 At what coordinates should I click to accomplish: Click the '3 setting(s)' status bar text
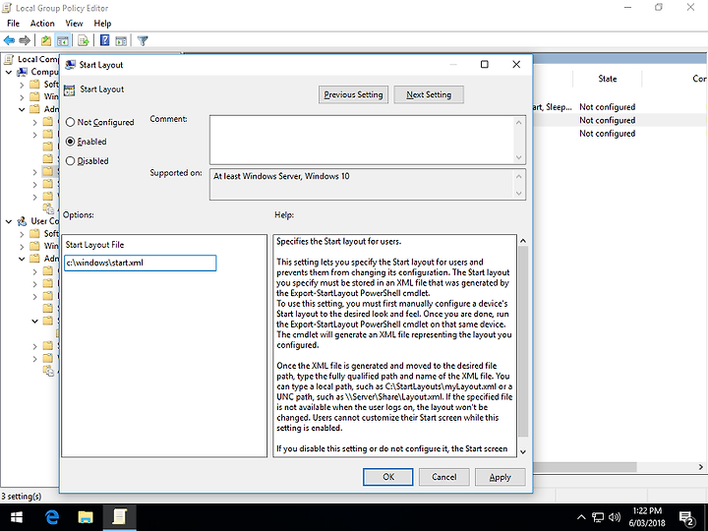pyautogui.click(x=22, y=497)
